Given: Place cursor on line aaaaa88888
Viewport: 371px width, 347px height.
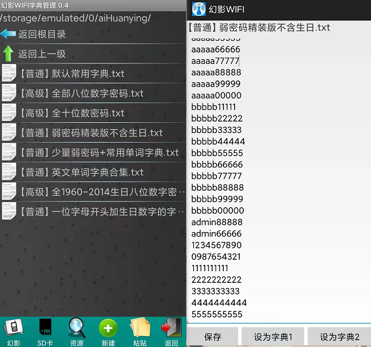Looking at the screenshot, I should pyautogui.click(x=216, y=72).
